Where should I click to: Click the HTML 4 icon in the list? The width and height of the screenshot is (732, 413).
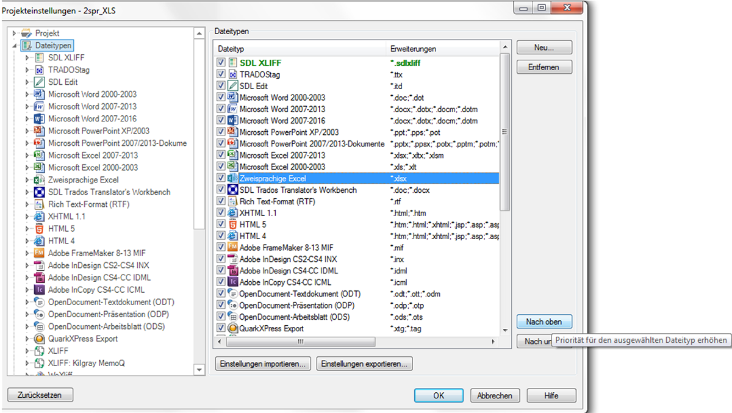coord(232,235)
